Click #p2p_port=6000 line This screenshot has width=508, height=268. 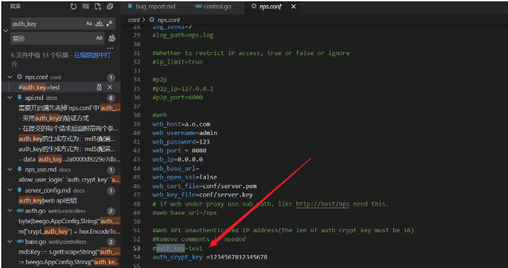[x=178, y=97]
